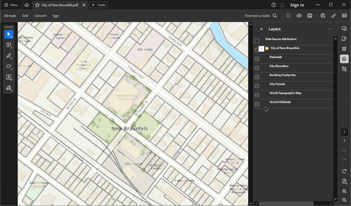Toggle the Layers panel icon
Viewport: 351px width, 206px height.
[344, 59]
